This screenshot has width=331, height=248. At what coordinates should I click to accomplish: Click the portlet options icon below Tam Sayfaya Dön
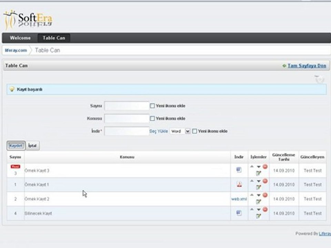click(x=319, y=79)
